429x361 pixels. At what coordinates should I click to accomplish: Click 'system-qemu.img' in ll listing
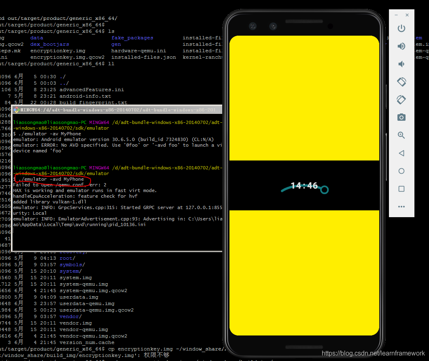click(x=84, y=284)
